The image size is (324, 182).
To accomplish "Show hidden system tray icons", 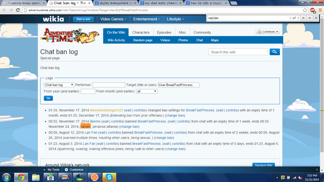I will [277, 177].
